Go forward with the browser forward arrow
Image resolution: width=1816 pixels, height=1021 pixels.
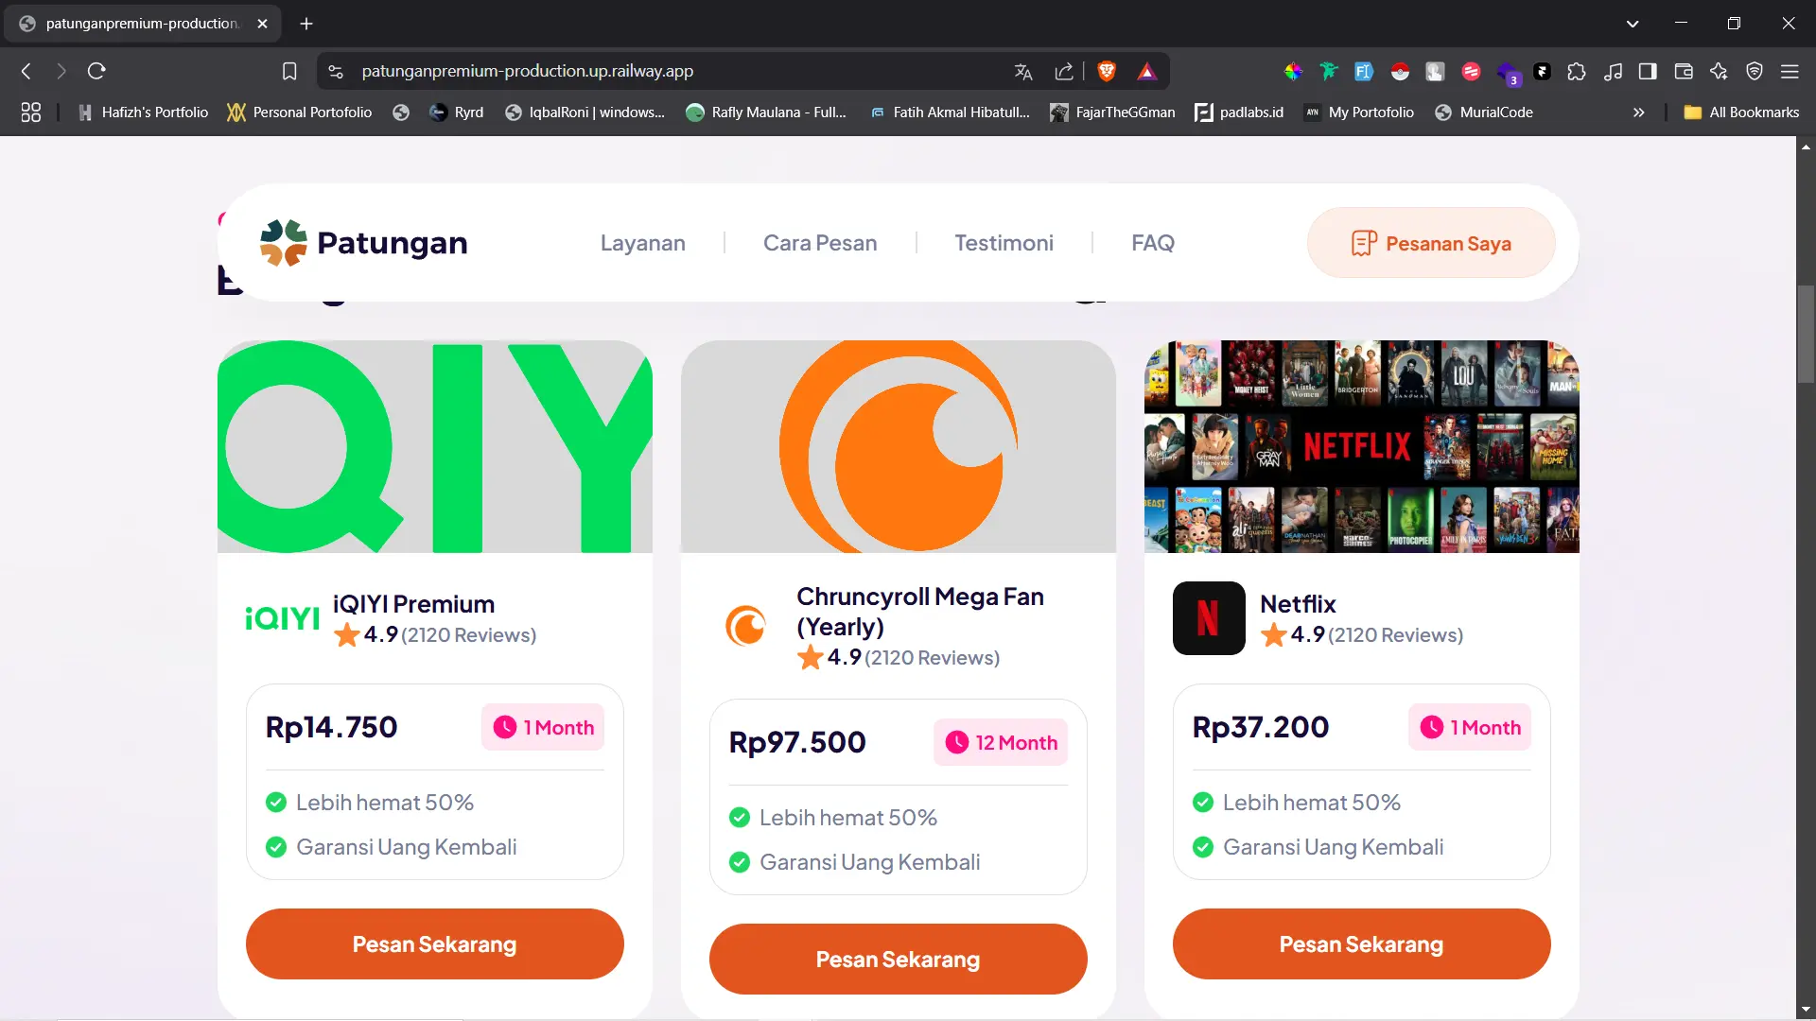coord(61,71)
